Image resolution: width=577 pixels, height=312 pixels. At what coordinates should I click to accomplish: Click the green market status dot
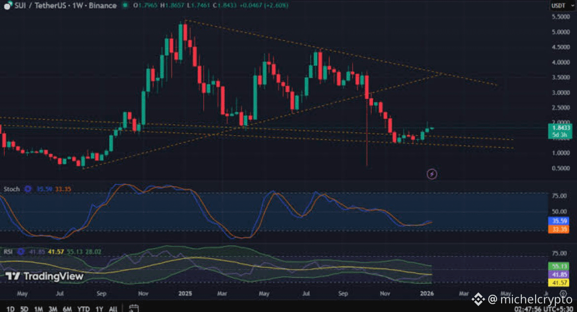click(125, 5)
